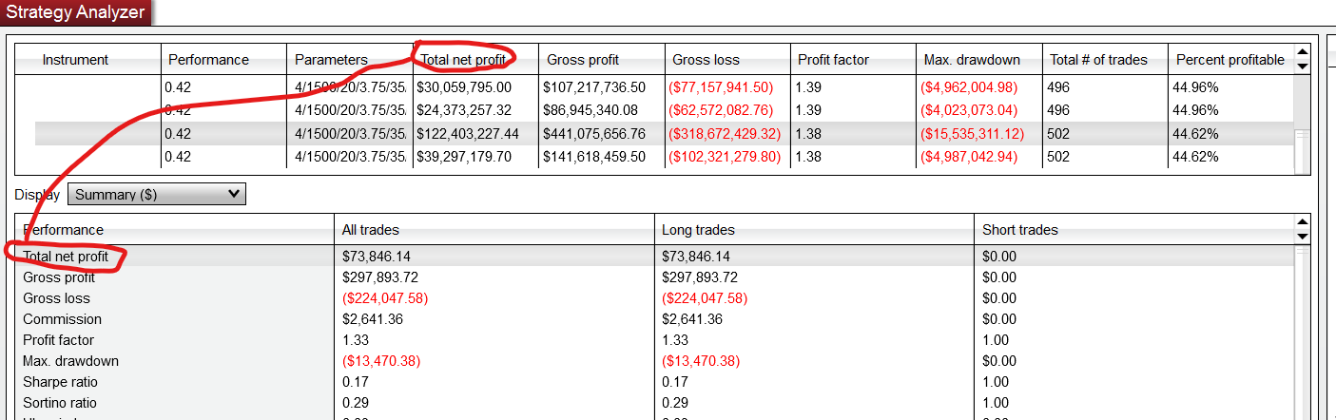Click the Gross profit column header

[x=583, y=59]
